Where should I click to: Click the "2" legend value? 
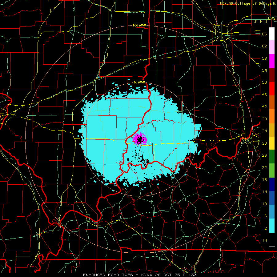(266, 228)
